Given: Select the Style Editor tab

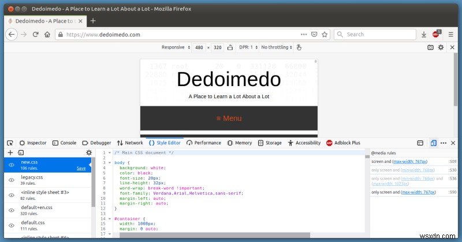Looking at the screenshot, I should [165, 143].
